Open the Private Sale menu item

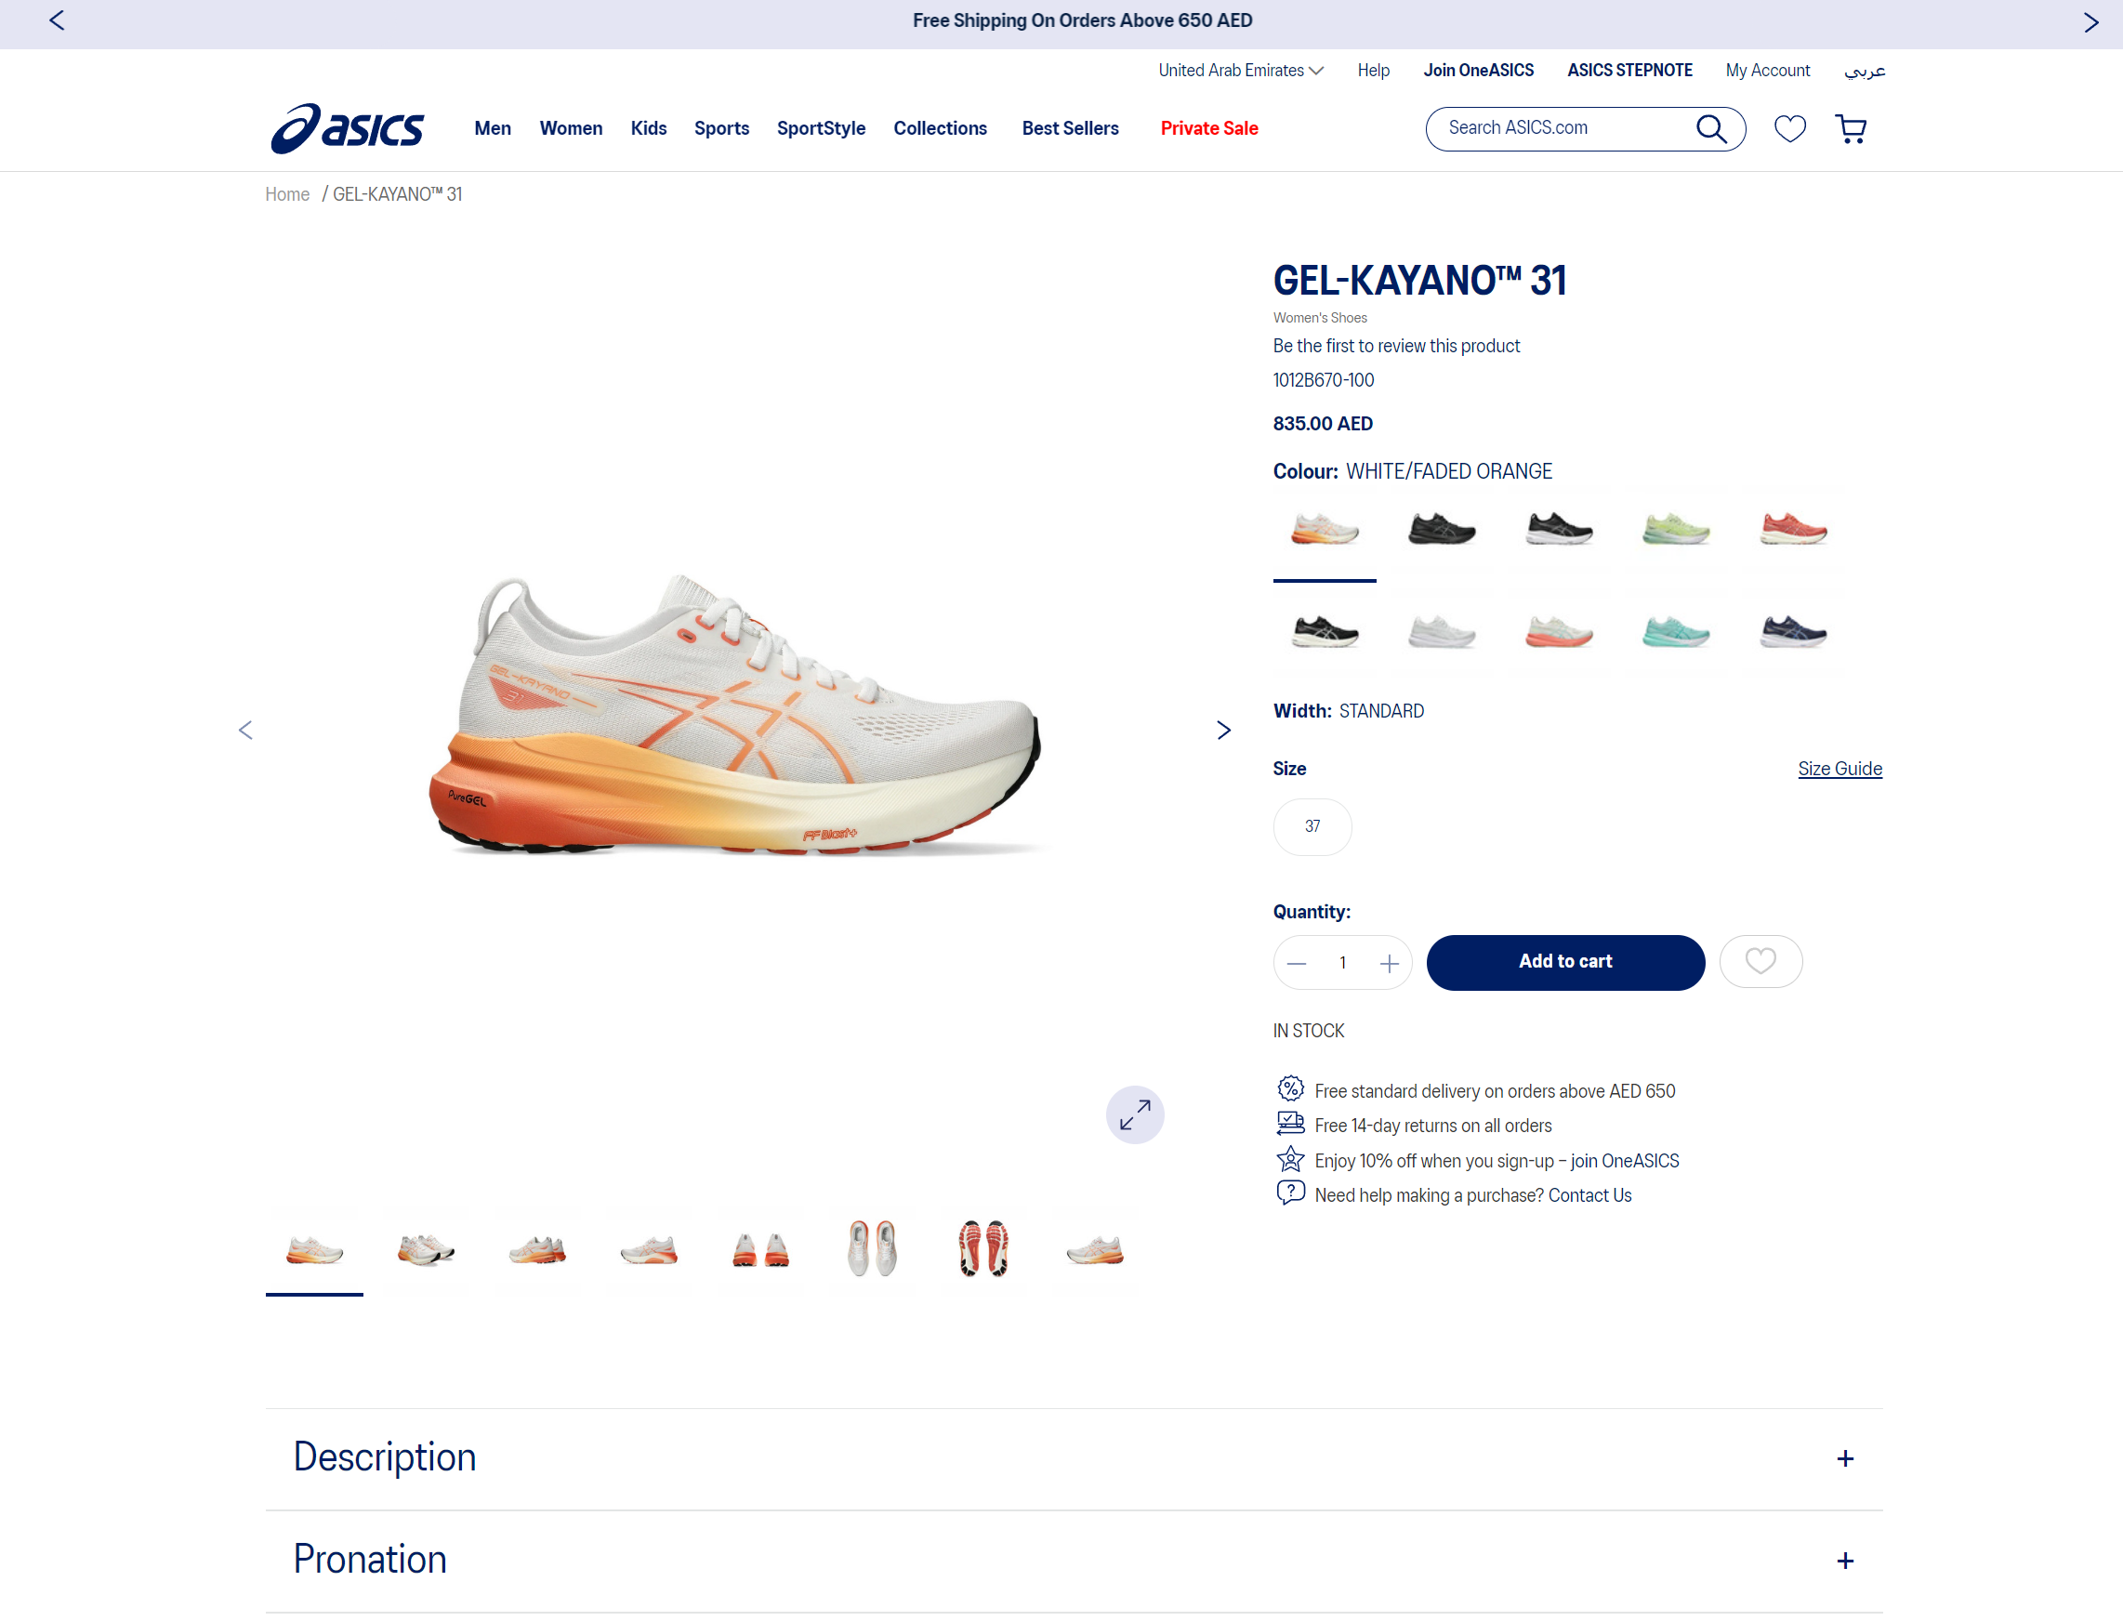click(1208, 128)
